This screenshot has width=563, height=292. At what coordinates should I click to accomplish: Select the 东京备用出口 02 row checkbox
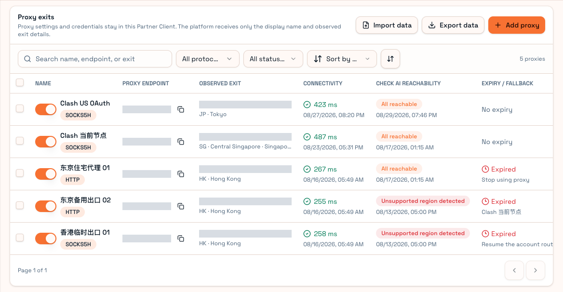[20, 205]
